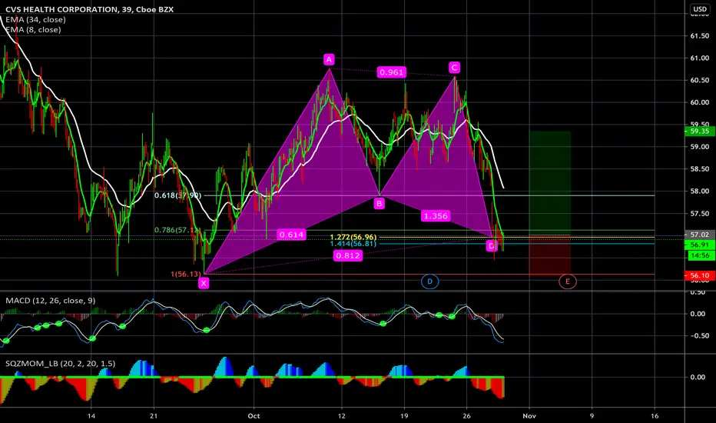Click the 56.10 red stop price tag
The width and height of the screenshot is (716, 423).
pyautogui.click(x=700, y=275)
